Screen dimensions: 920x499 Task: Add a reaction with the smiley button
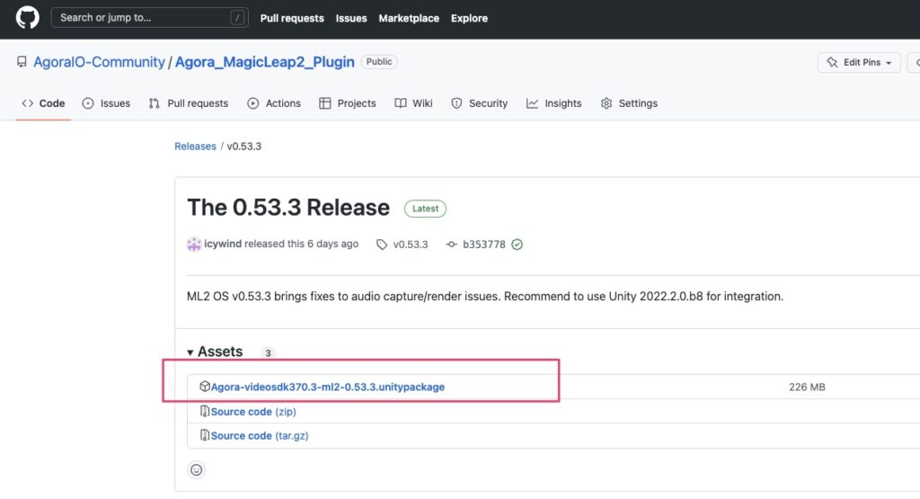196,469
